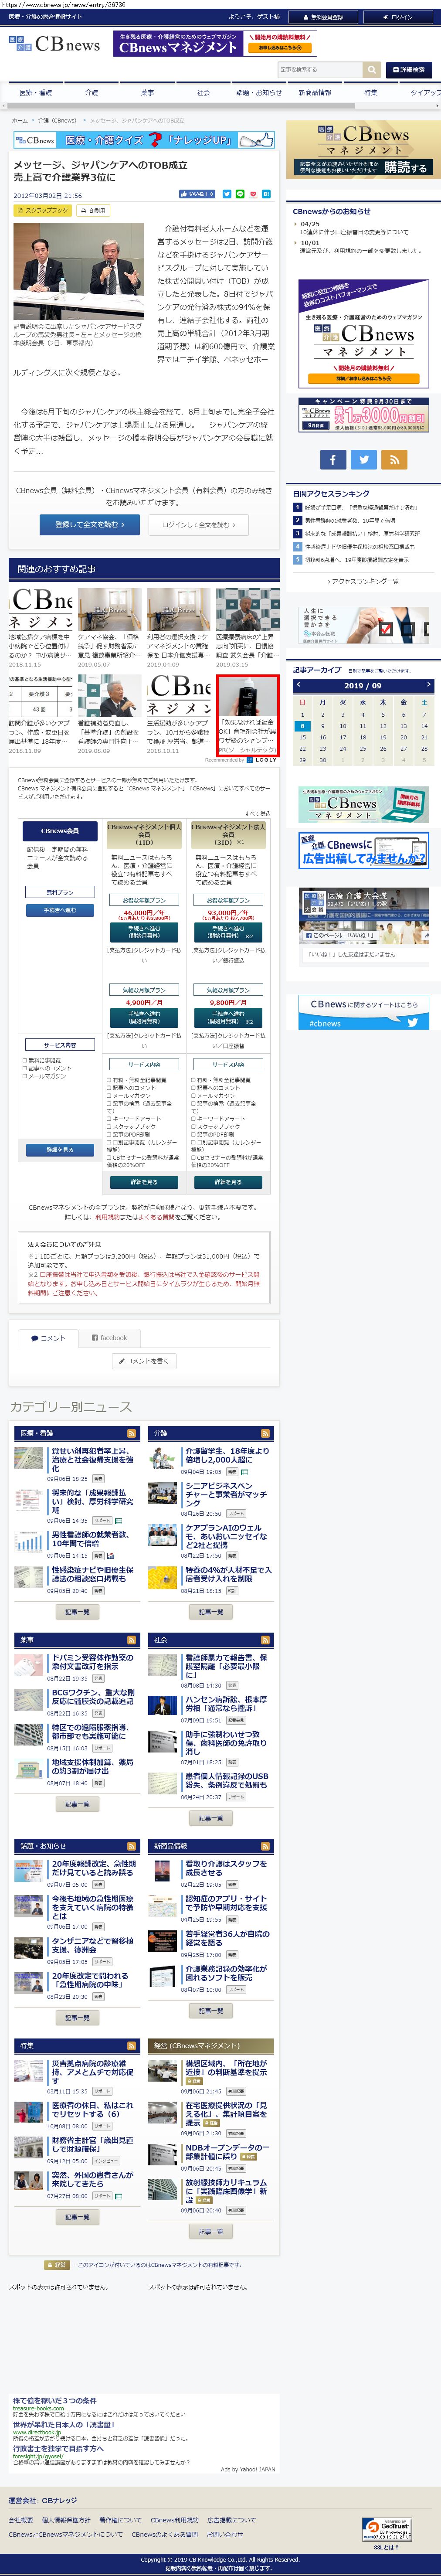This screenshot has height=2576, width=441.
Task: Go to previous month in calendar
Action: tap(297, 685)
